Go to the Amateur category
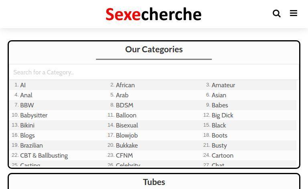 [223, 85]
